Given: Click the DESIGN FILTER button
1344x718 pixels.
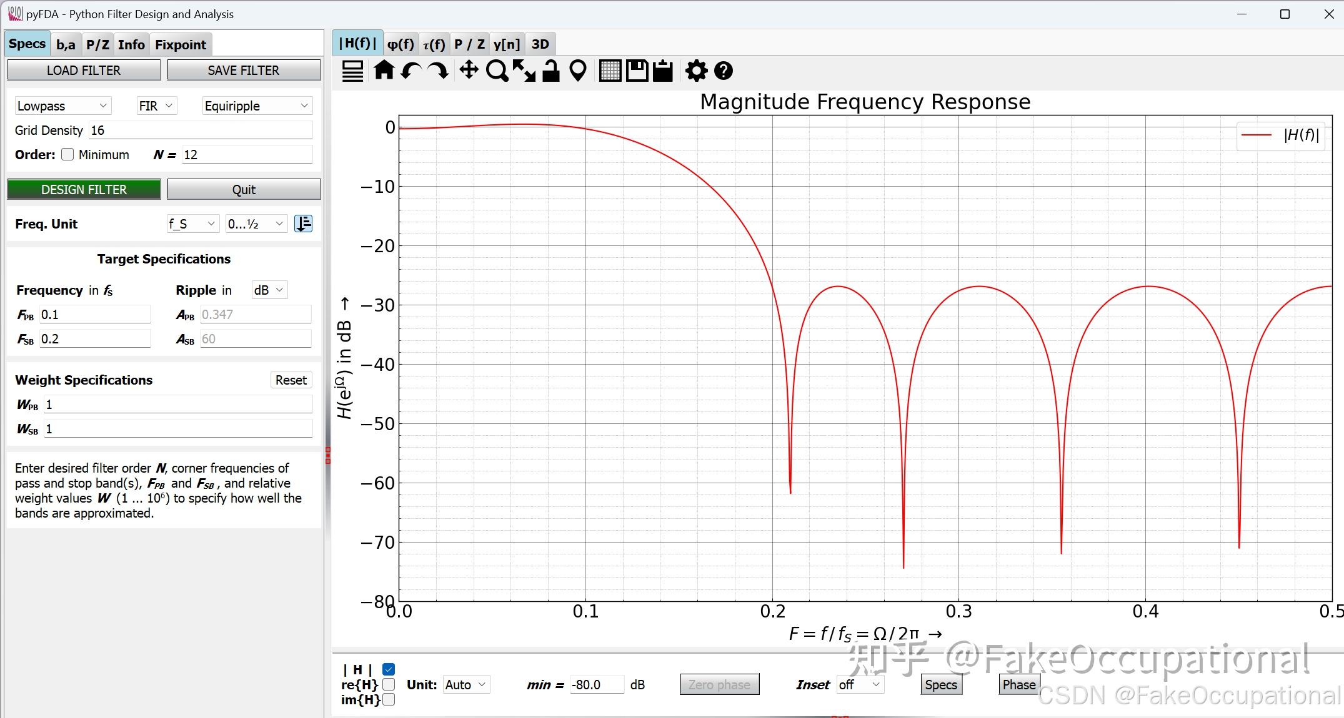Looking at the screenshot, I should point(84,189).
